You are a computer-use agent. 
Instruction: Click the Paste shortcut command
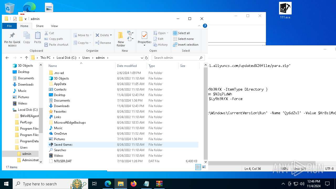tap(56, 45)
